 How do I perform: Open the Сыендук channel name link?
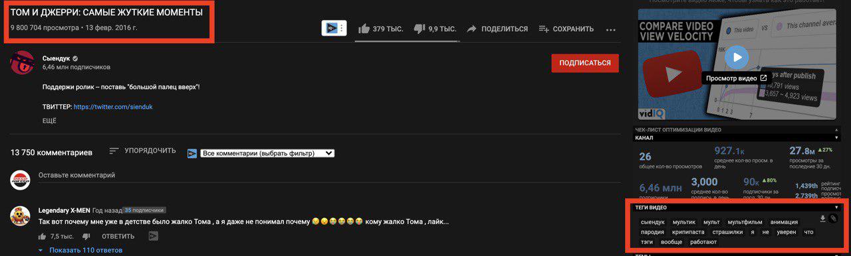tap(56, 58)
